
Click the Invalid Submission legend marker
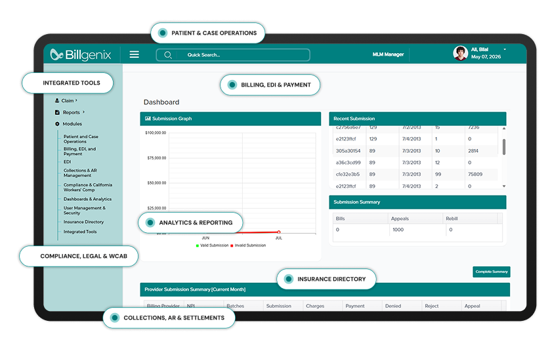pyautogui.click(x=232, y=245)
